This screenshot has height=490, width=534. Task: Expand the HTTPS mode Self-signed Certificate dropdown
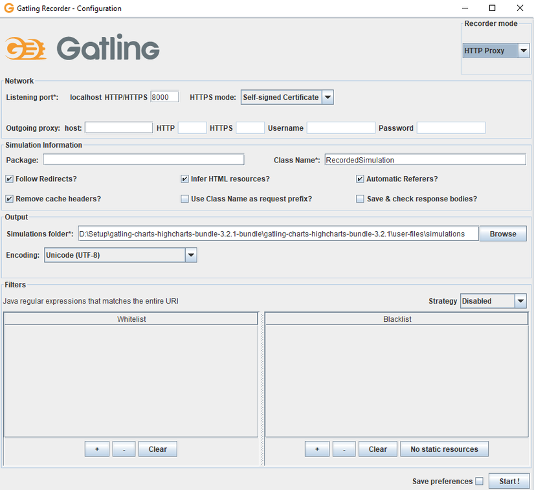click(x=287, y=97)
